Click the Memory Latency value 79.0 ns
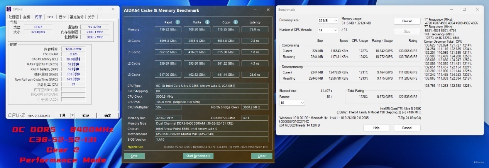The height and width of the screenshot is (168, 489). pyautogui.click(x=255, y=30)
